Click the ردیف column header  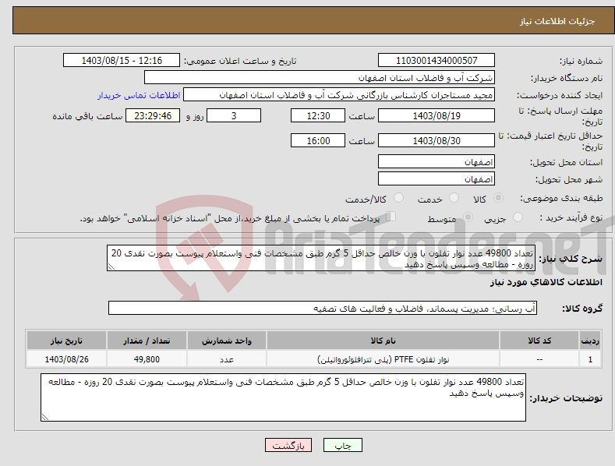pos(590,341)
